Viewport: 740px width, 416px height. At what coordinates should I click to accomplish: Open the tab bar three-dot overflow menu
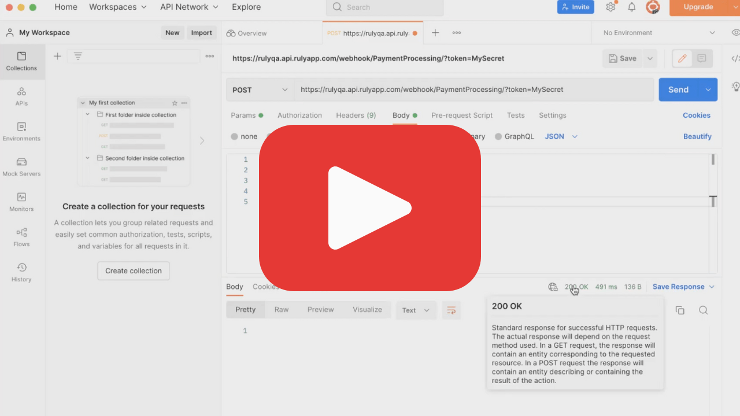click(457, 33)
